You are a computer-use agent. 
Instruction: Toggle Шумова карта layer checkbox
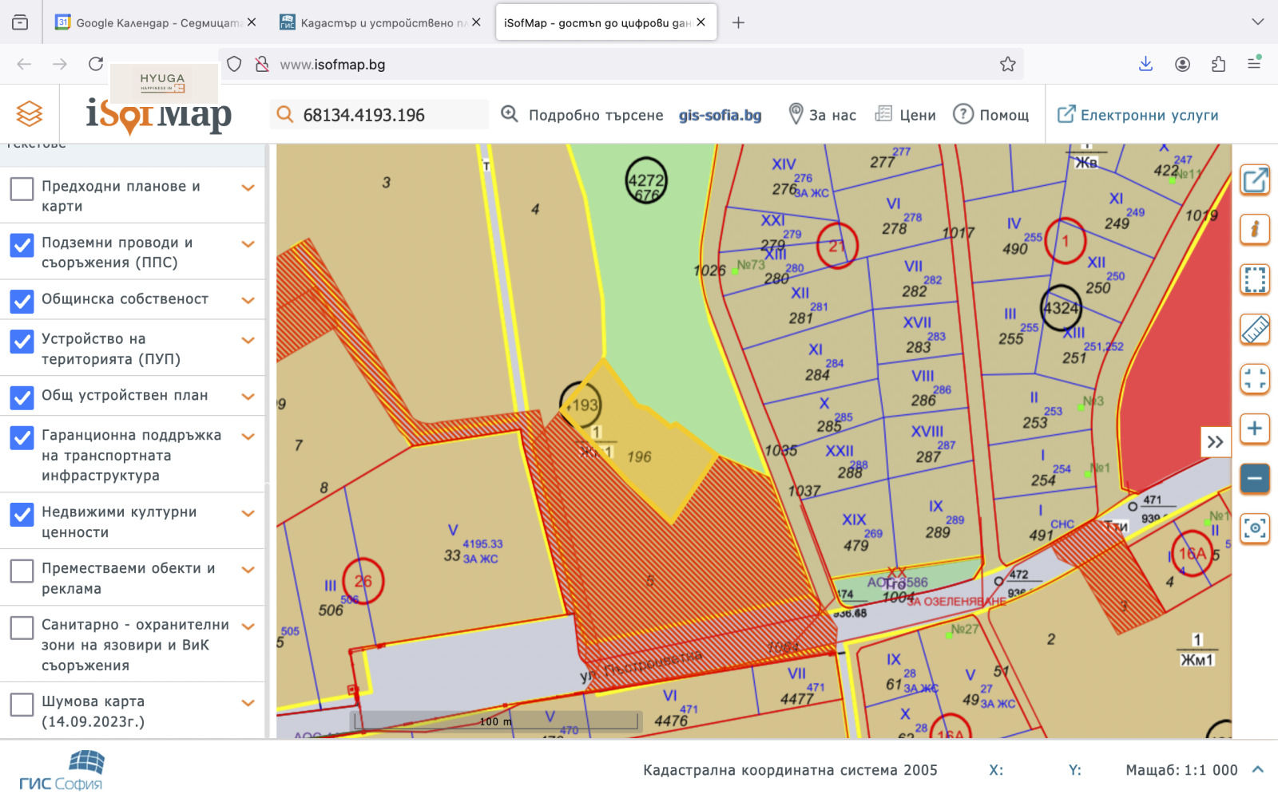22,705
